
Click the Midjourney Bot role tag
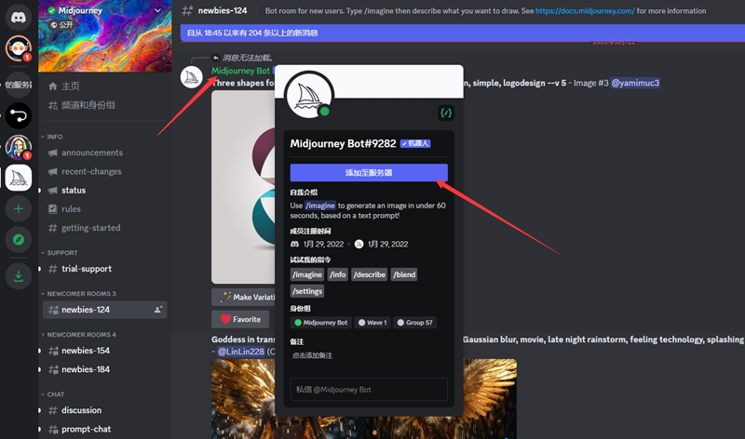pyautogui.click(x=320, y=323)
